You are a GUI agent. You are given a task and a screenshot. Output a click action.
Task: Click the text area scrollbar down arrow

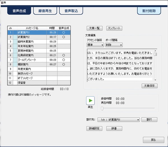(155, 80)
